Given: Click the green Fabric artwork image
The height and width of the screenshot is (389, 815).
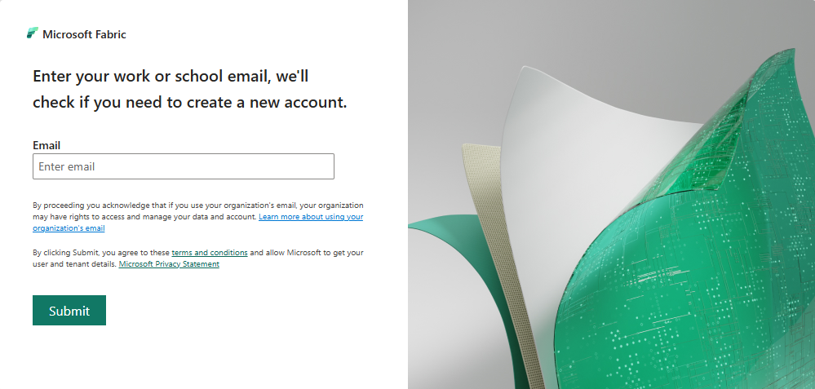Looking at the screenshot, I should pos(611,194).
